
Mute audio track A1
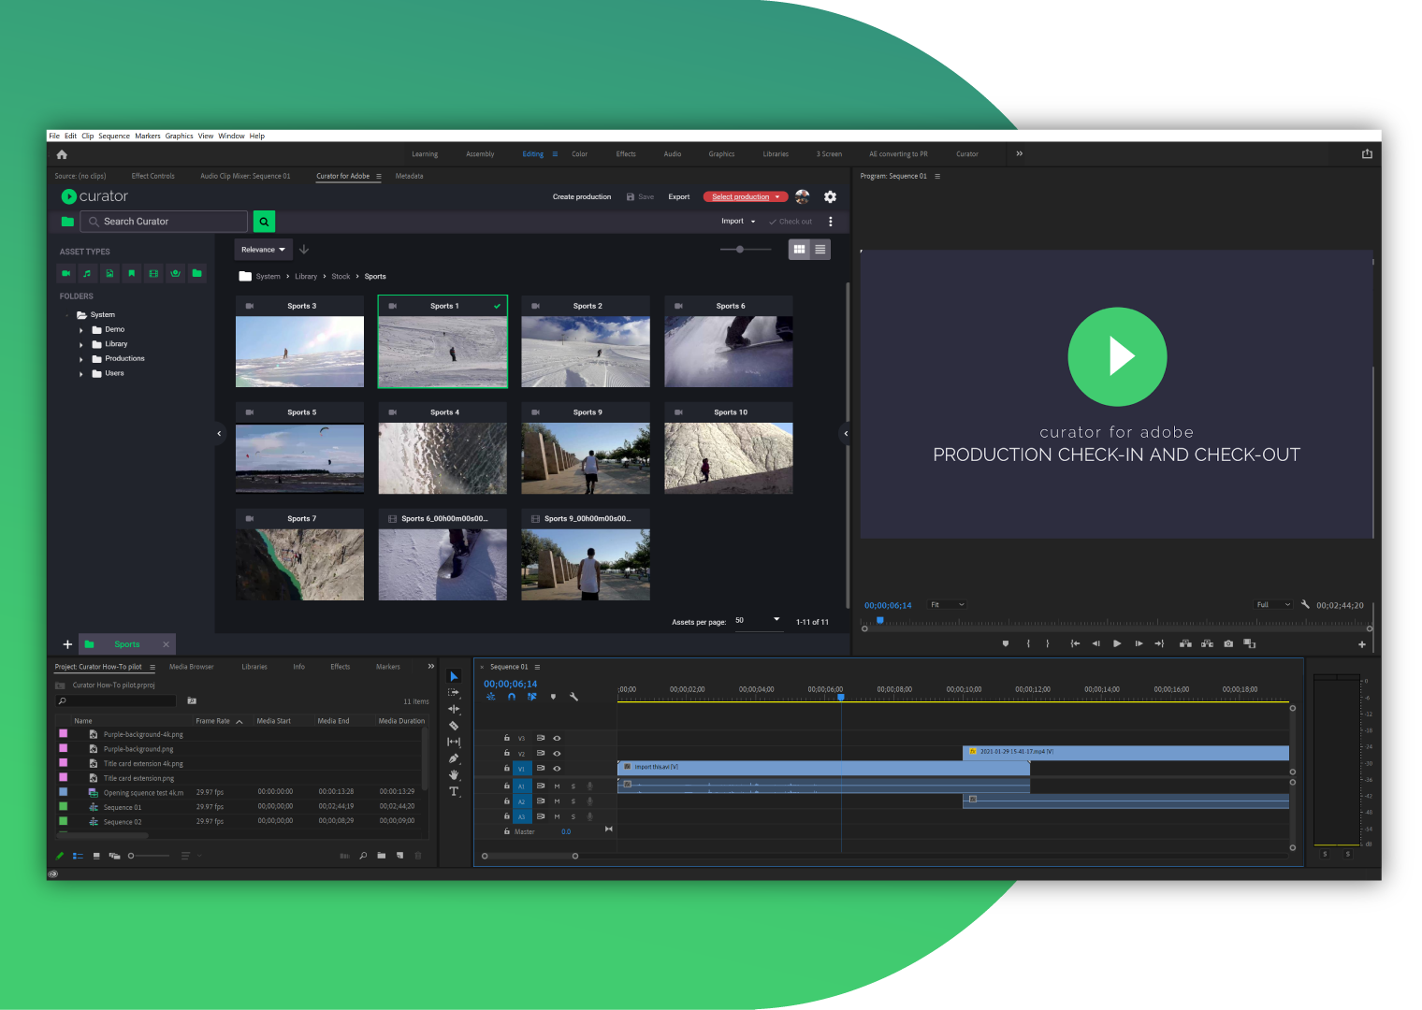557,786
